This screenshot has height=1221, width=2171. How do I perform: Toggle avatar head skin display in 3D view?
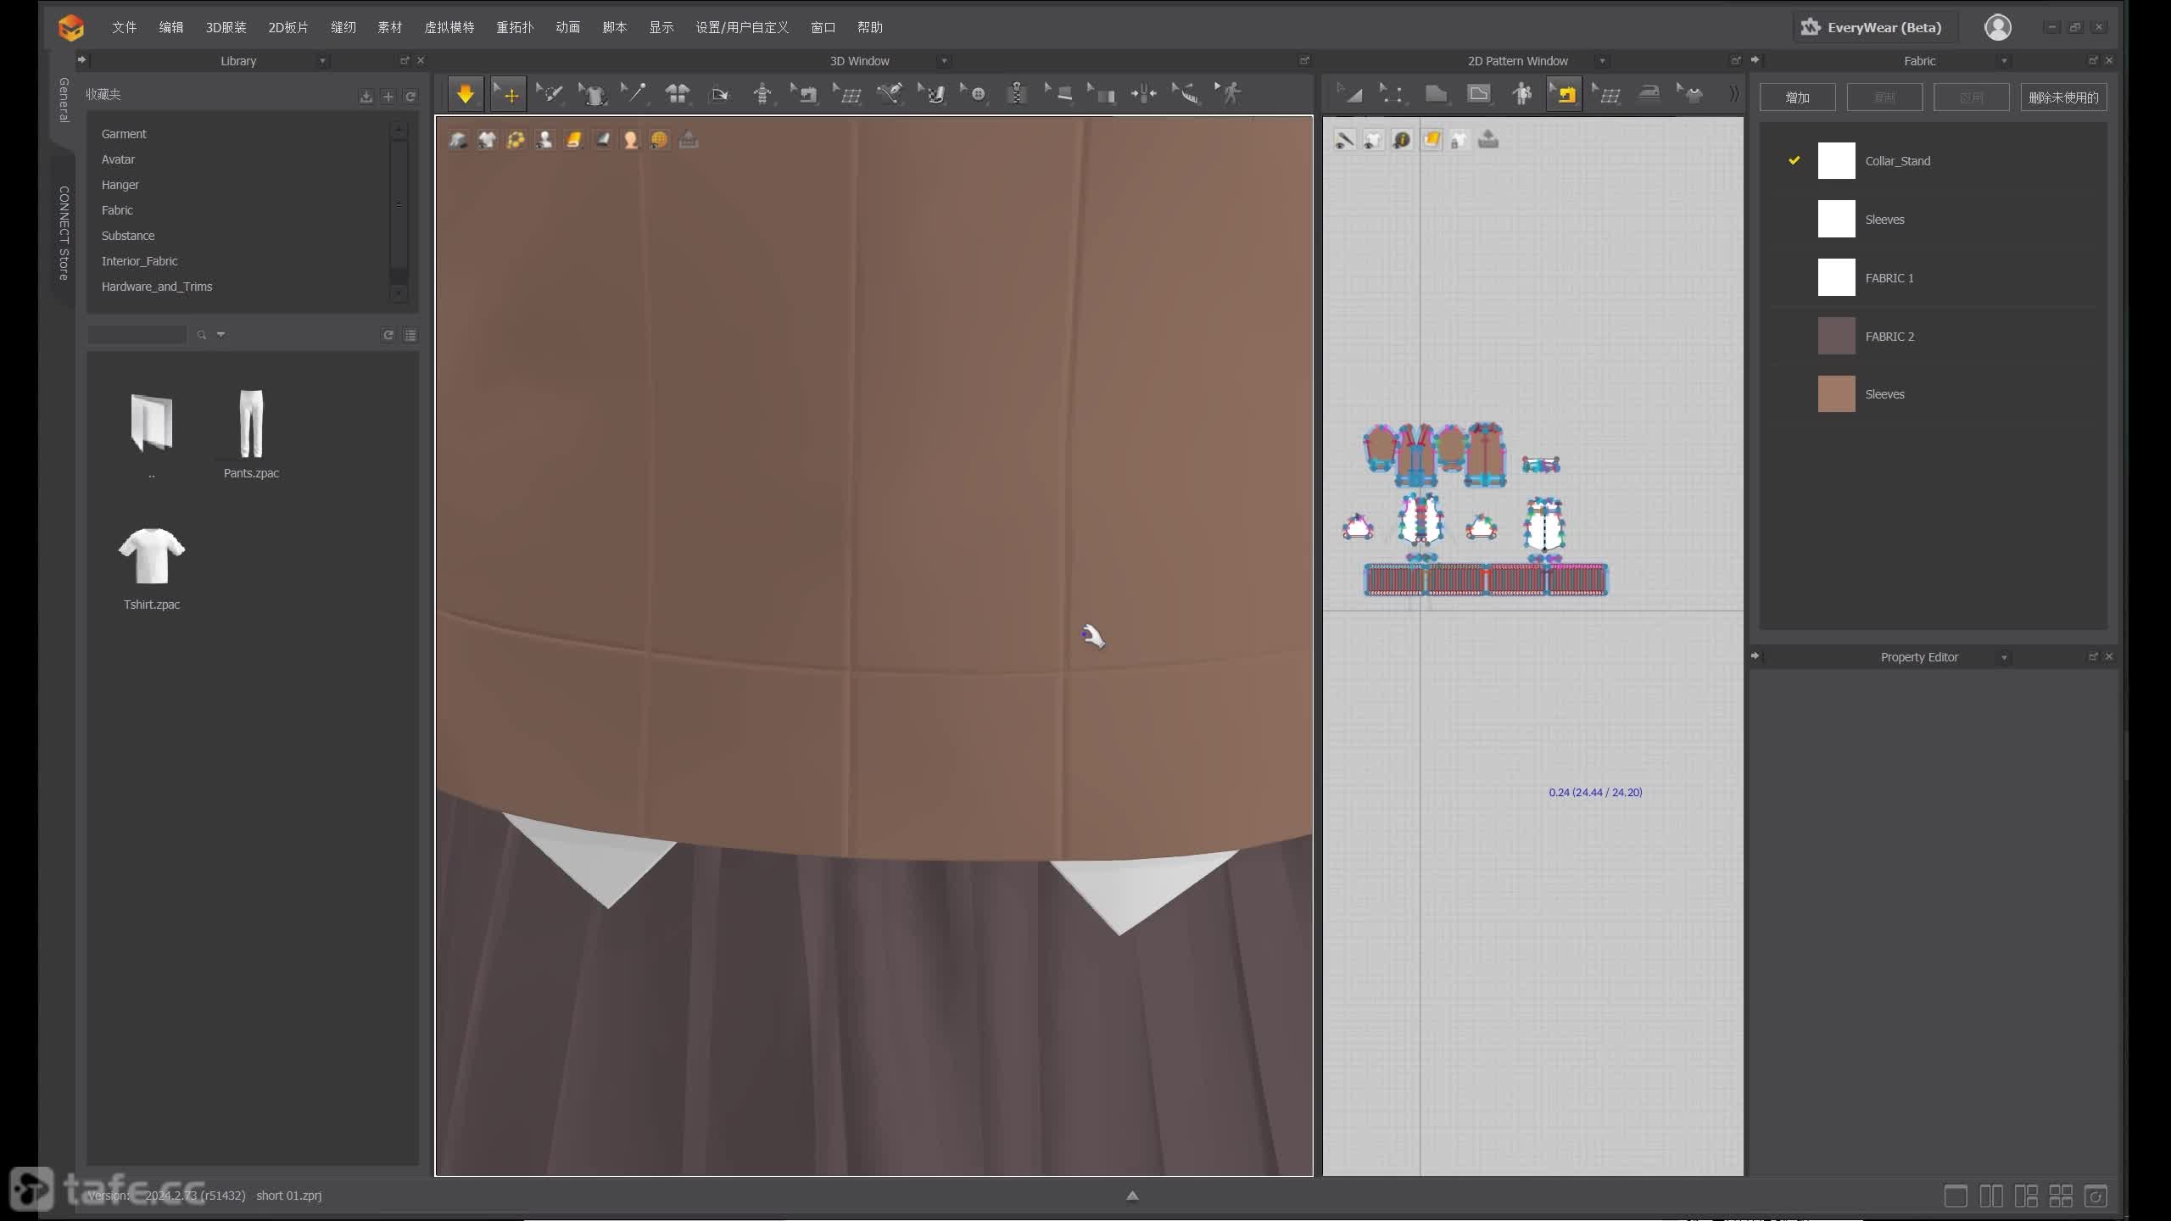(x=631, y=140)
